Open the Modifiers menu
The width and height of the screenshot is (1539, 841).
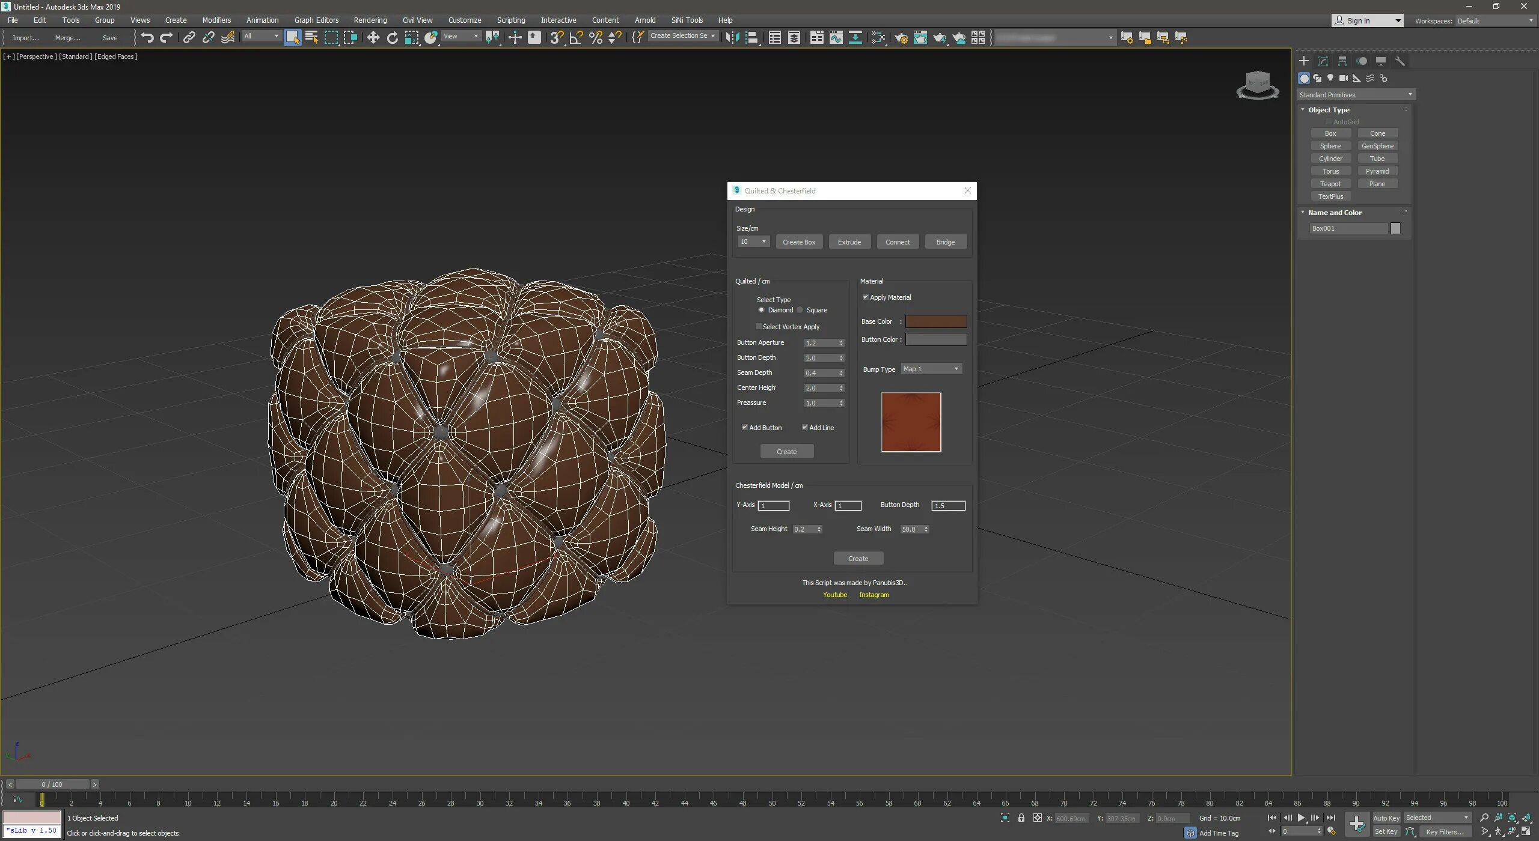coord(216,20)
